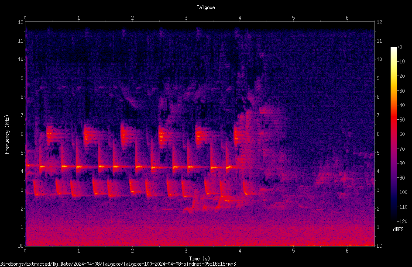Click the file path caption at bottom
Viewport: 412px width, 267px height.
tap(118, 264)
